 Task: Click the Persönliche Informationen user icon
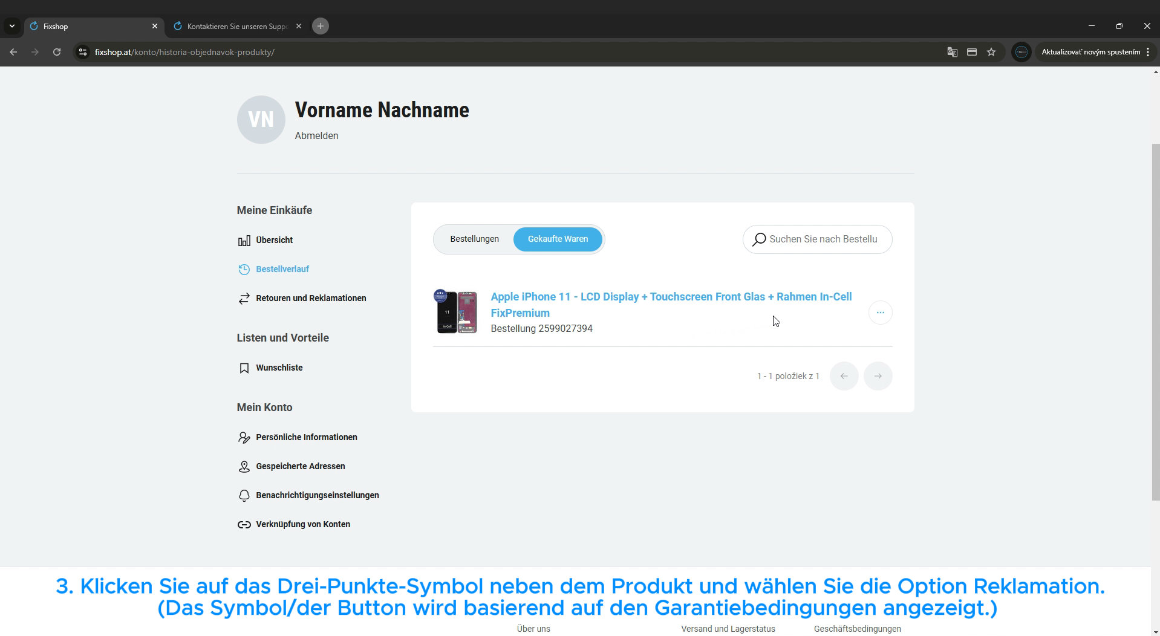pos(244,438)
